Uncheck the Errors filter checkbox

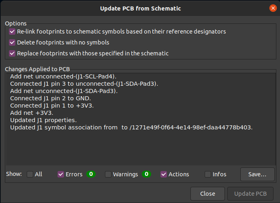tap(61, 174)
